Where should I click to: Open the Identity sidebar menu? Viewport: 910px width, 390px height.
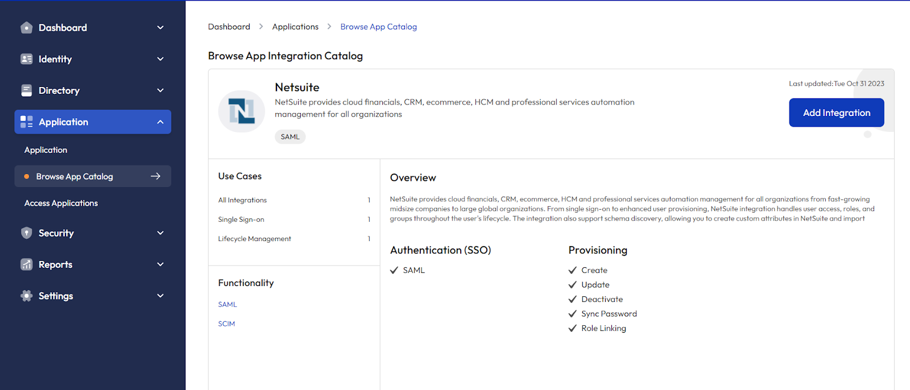(x=93, y=59)
